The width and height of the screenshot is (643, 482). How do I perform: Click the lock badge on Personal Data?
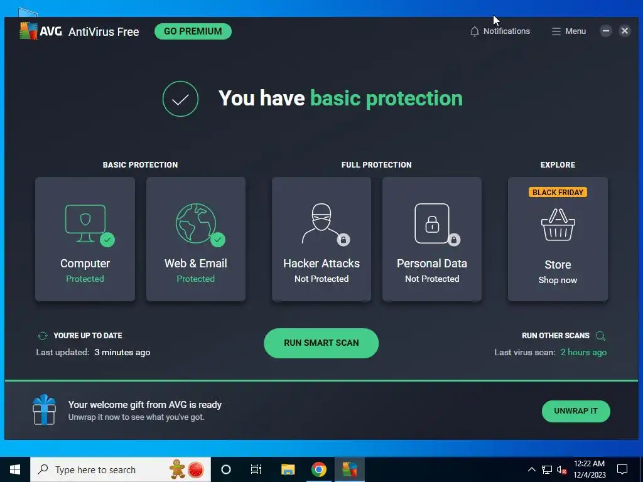(x=454, y=239)
